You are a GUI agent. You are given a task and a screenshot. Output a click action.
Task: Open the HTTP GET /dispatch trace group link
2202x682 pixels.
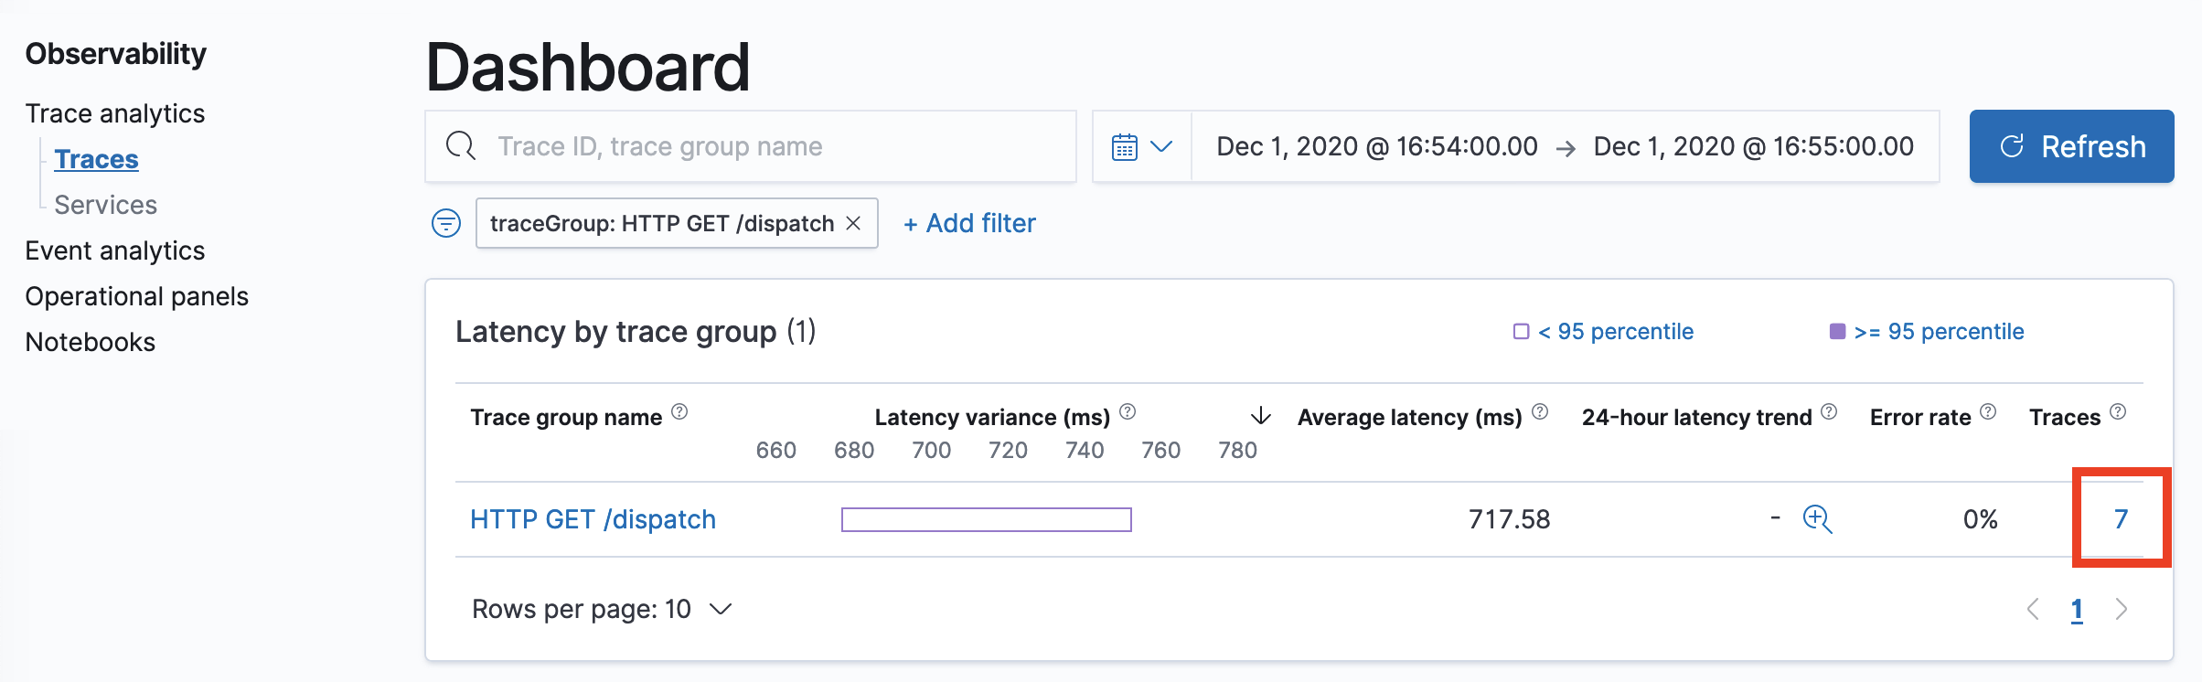point(593,519)
